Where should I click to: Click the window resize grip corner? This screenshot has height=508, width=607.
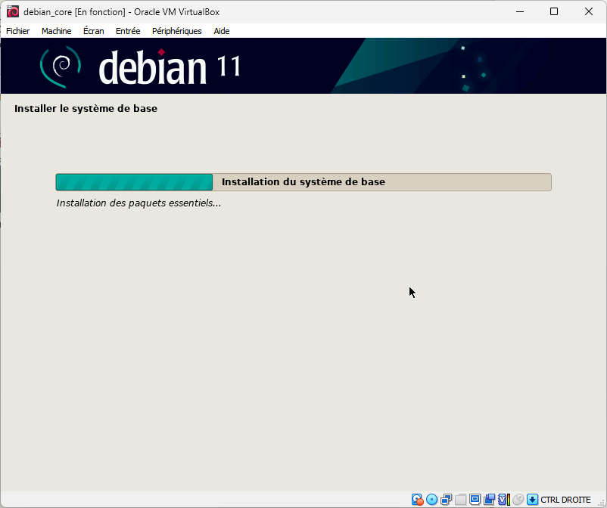click(602, 503)
